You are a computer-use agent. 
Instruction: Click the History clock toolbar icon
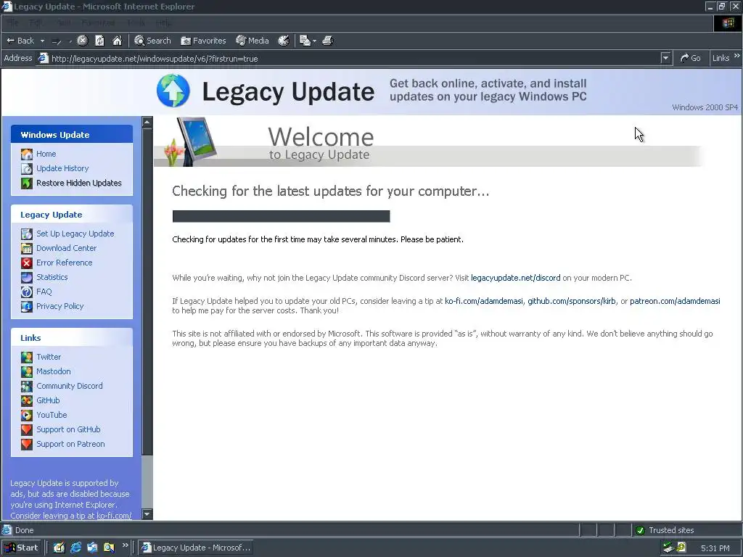(x=284, y=41)
